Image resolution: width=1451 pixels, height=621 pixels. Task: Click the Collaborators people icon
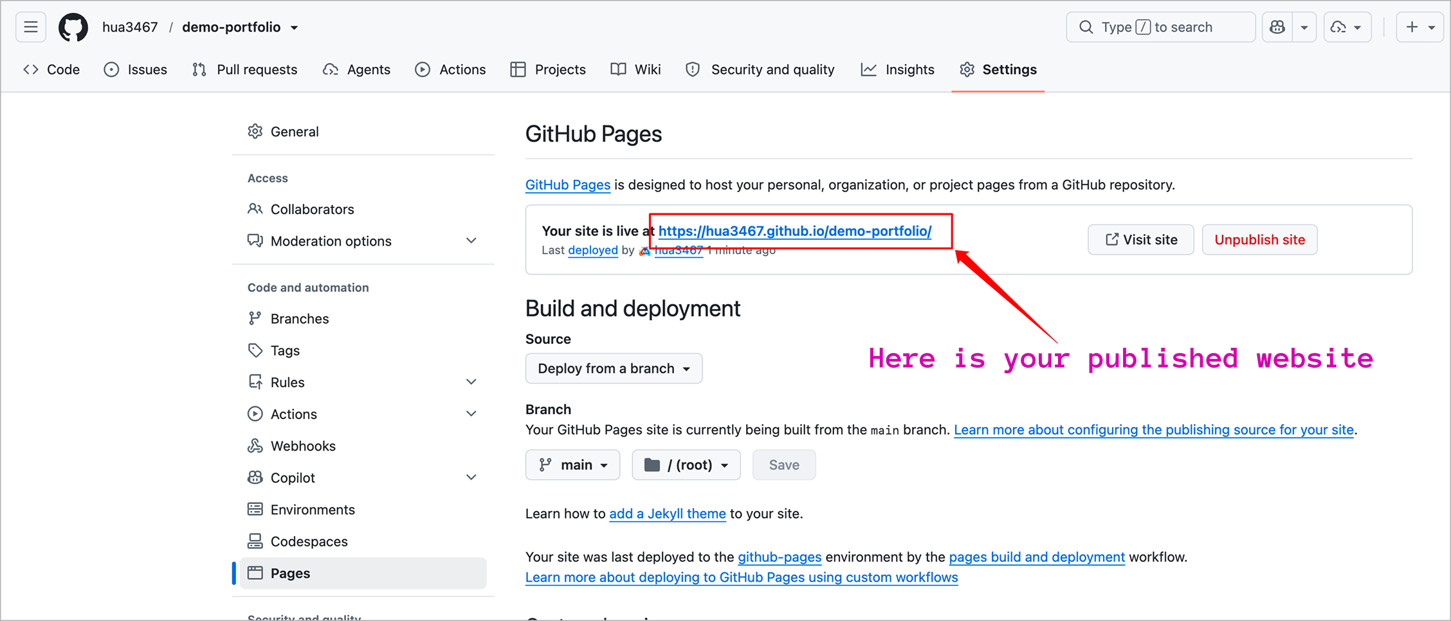pyautogui.click(x=255, y=209)
